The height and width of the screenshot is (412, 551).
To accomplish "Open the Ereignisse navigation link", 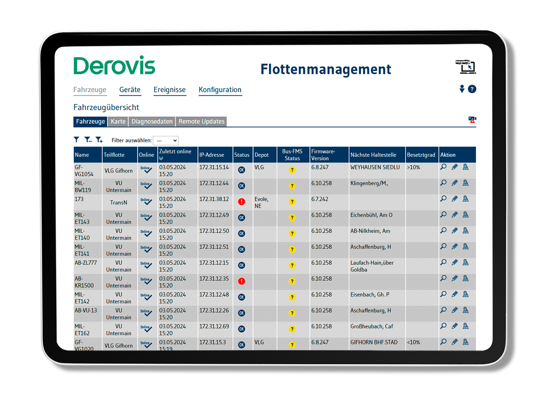I will pyautogui.click(x=169, y=90).
